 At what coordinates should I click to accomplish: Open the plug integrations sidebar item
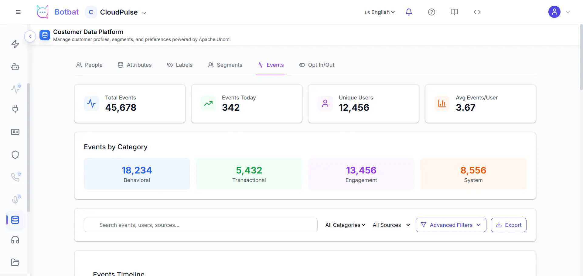click(x=15, y=109)
